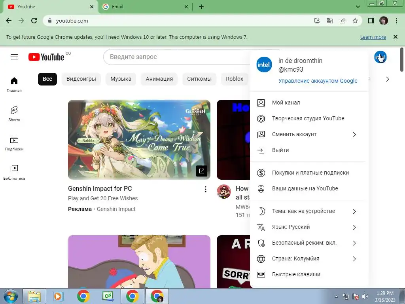Viewport: 405px width, 304px height.
Task: Show more filter chips with right arrow
Action: 388,79
